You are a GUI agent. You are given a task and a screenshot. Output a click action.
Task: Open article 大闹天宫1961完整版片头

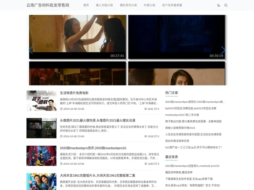[x=97, y=176]
